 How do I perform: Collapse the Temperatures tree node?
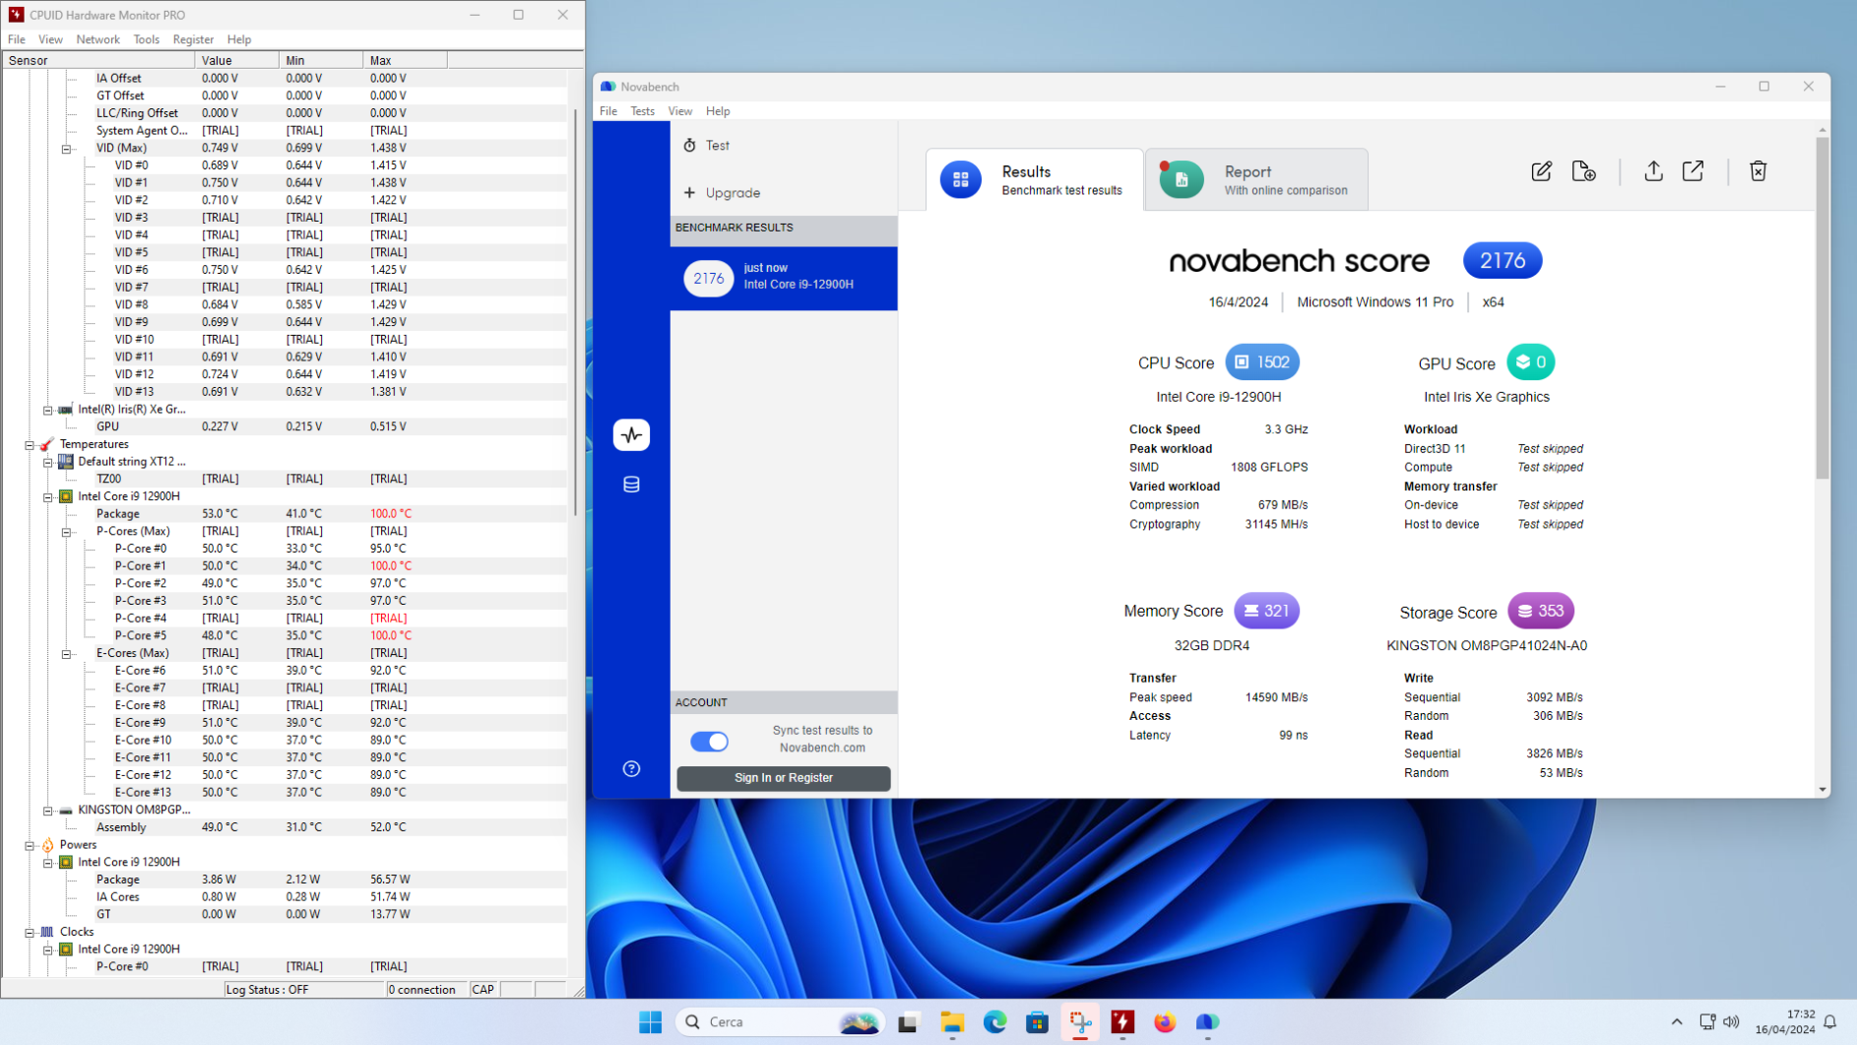point(30,445)
